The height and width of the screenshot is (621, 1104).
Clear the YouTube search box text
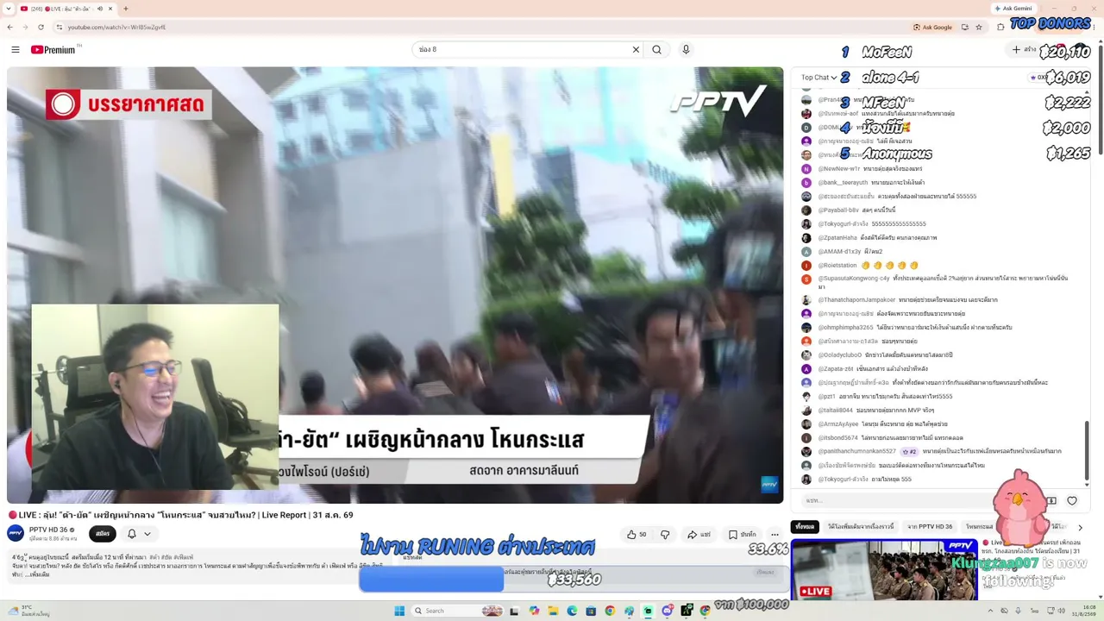636,50
